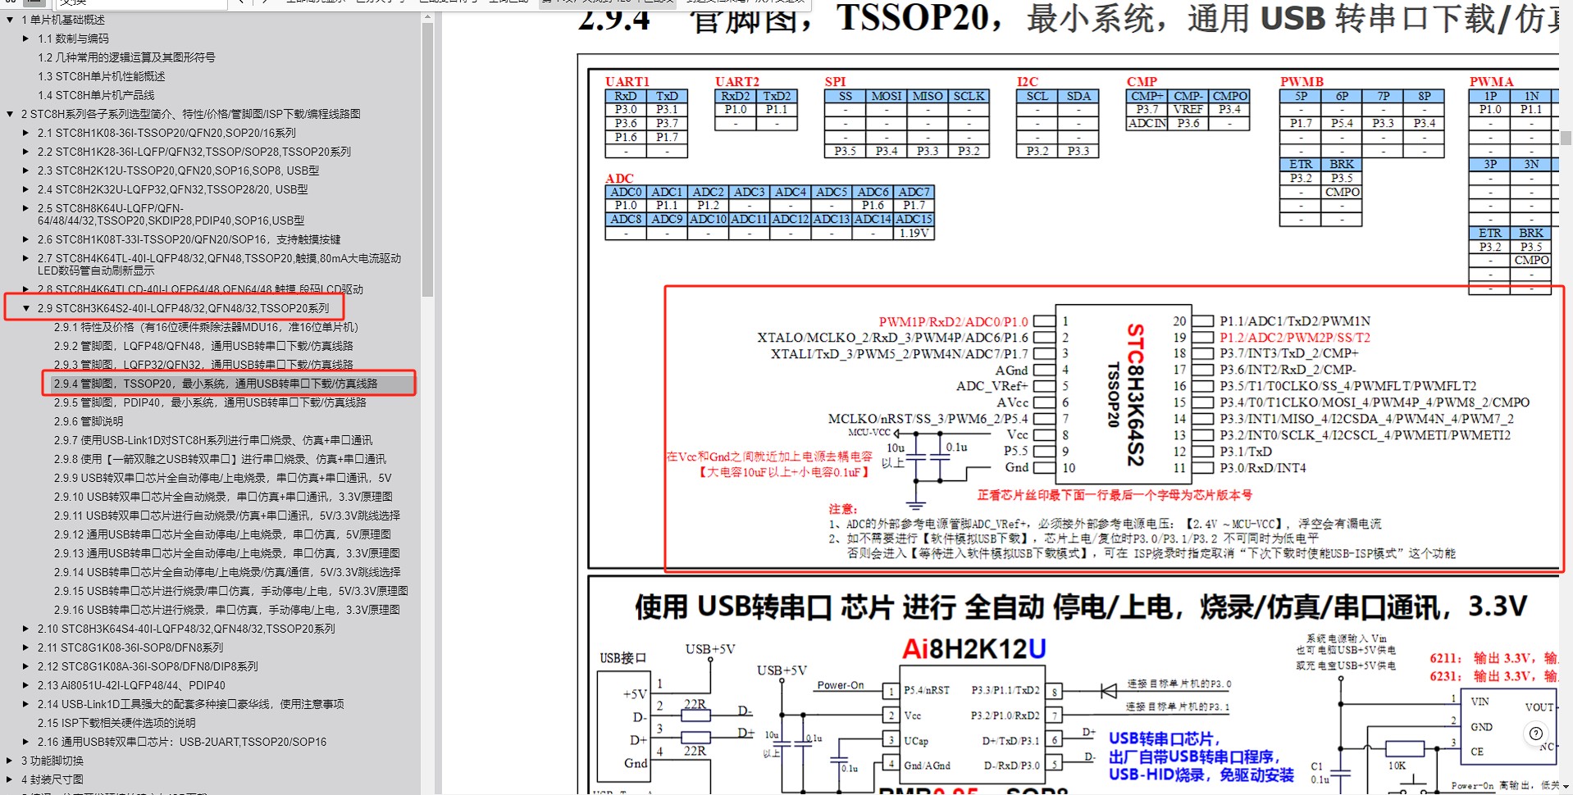Expand the '2.2 STC8H1K28-36I' bookmark arrow
Screen dimensions: 1573x795
pyautogui.click(x=26, y=152)
